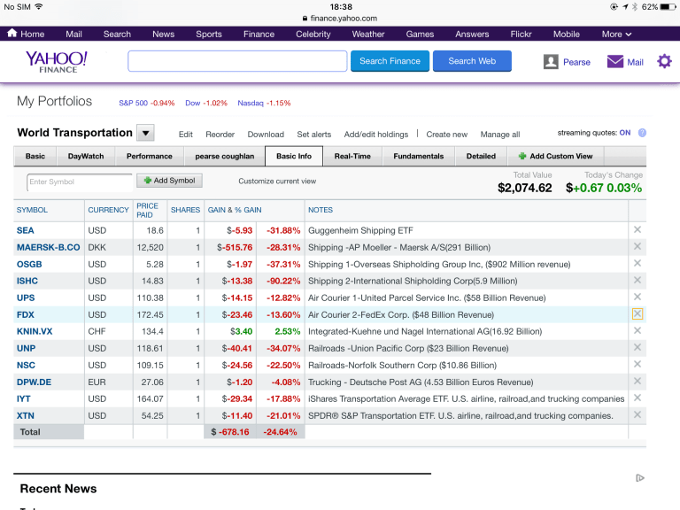Click the Pearse profile avatar icon
The image size is (680, 510).
pyautogui.click(x=551, y=62)
